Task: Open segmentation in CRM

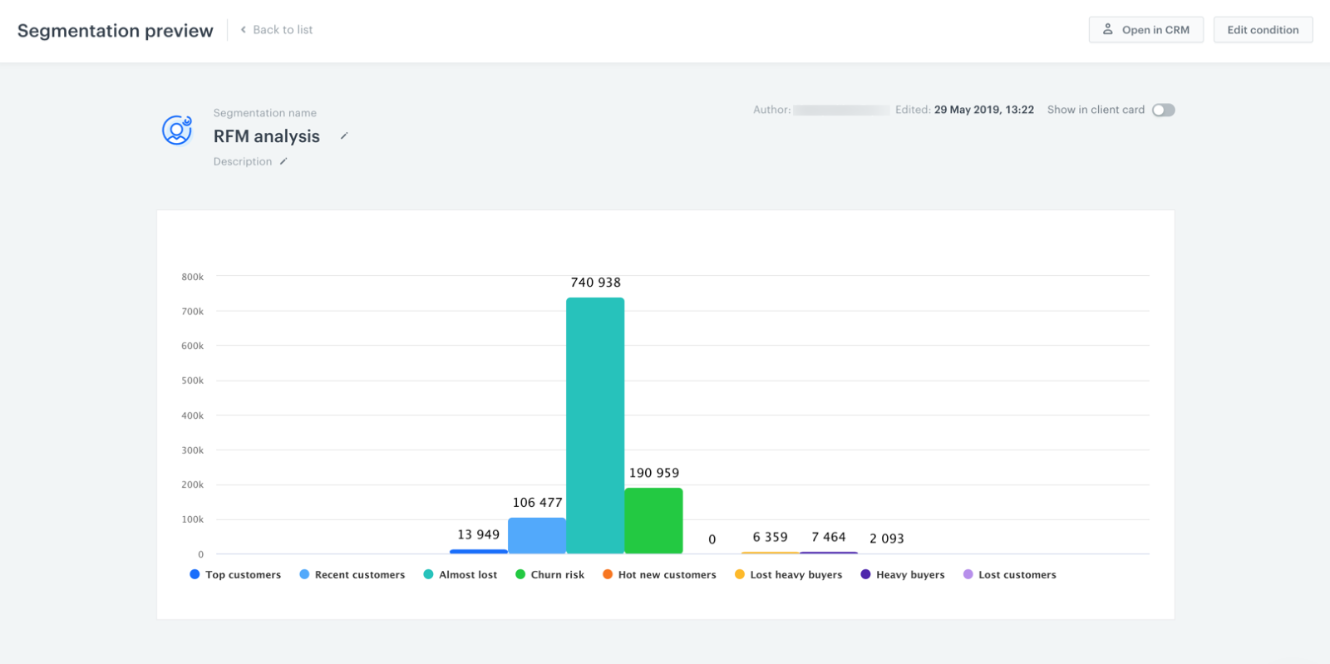Action: pos(1145,30)
